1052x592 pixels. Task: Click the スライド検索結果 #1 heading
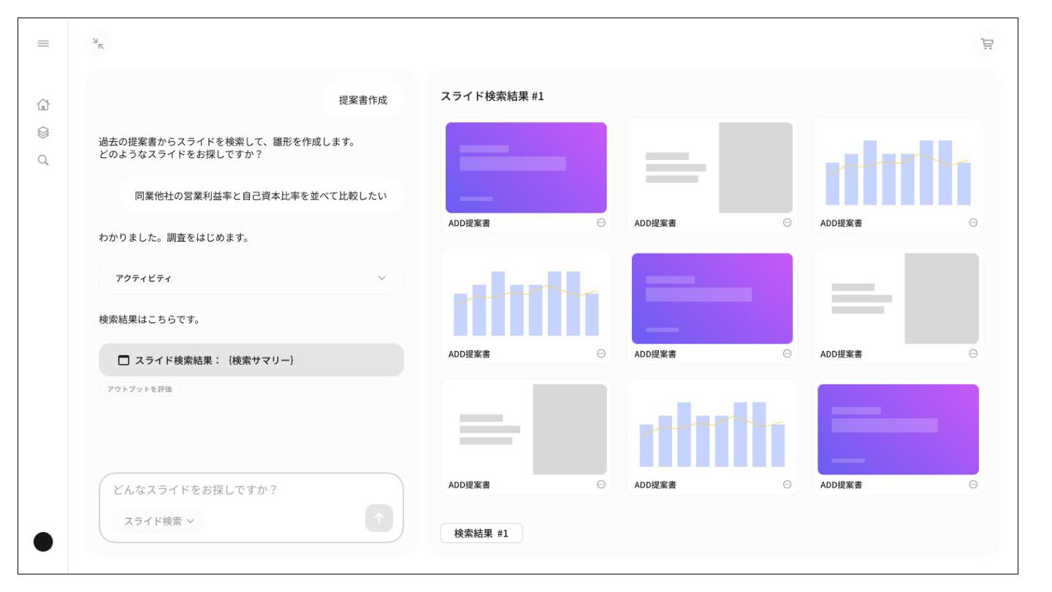pyautogui.click(x=492, y=96)
